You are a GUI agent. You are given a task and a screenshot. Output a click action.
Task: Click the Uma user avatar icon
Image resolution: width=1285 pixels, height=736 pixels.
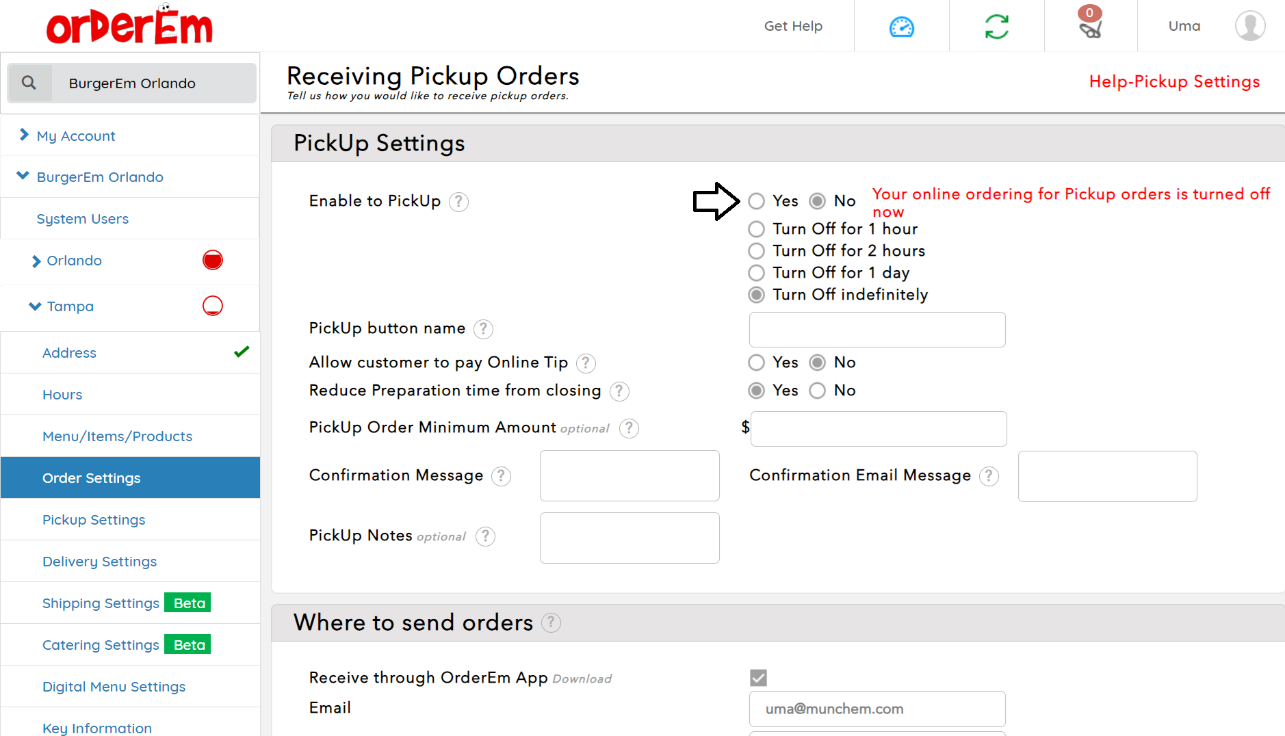tap(1249, 26)
